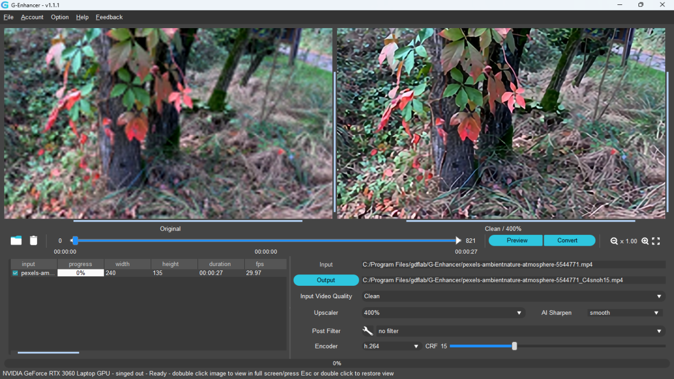Viewport: 674px width, 379px height.
Task: Open the Account menu
Action: click(x=32, y=17)
